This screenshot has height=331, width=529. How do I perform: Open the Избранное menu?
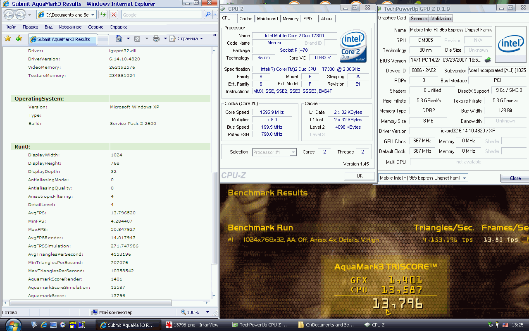[x=70, y=27]
